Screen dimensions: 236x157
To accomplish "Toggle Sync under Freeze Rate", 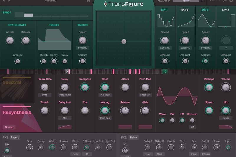I will point(45,95).
